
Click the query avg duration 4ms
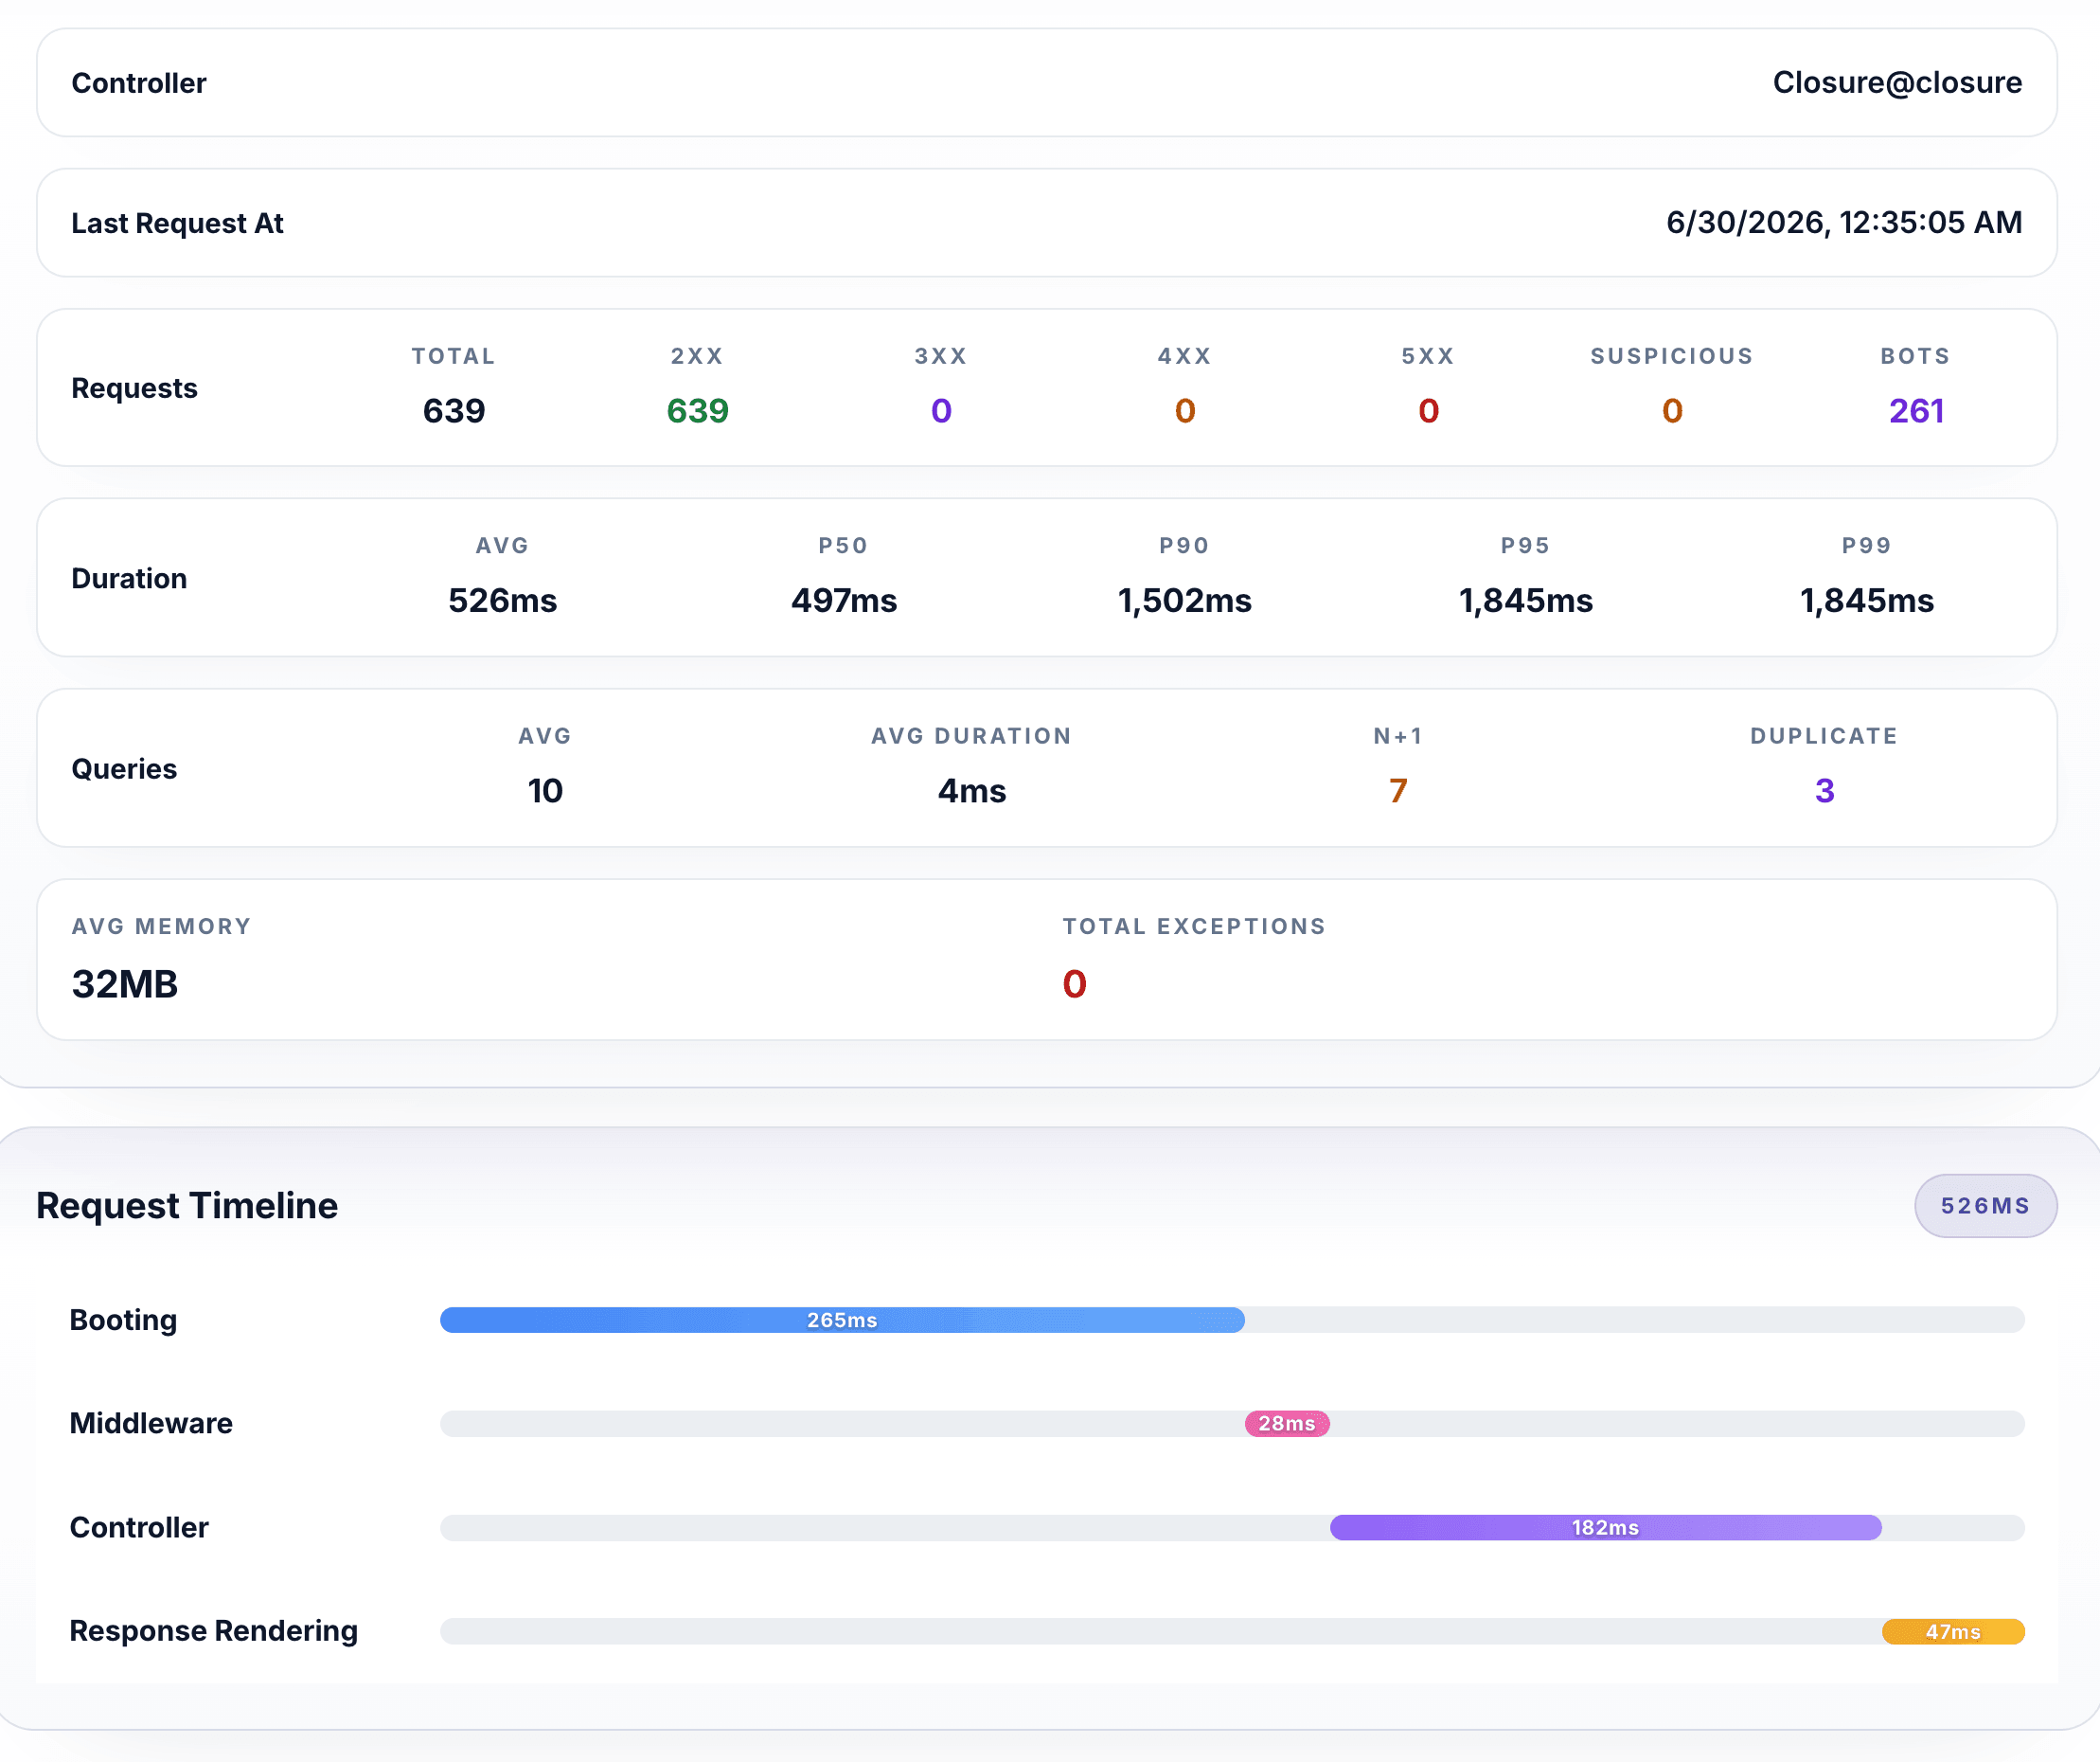point(971,790)
